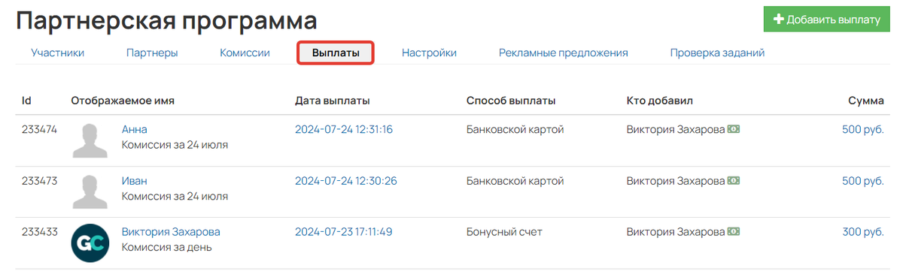
Task: Open the payment dated 2024-07-23 17:11:49
Action: coord(344,232)
